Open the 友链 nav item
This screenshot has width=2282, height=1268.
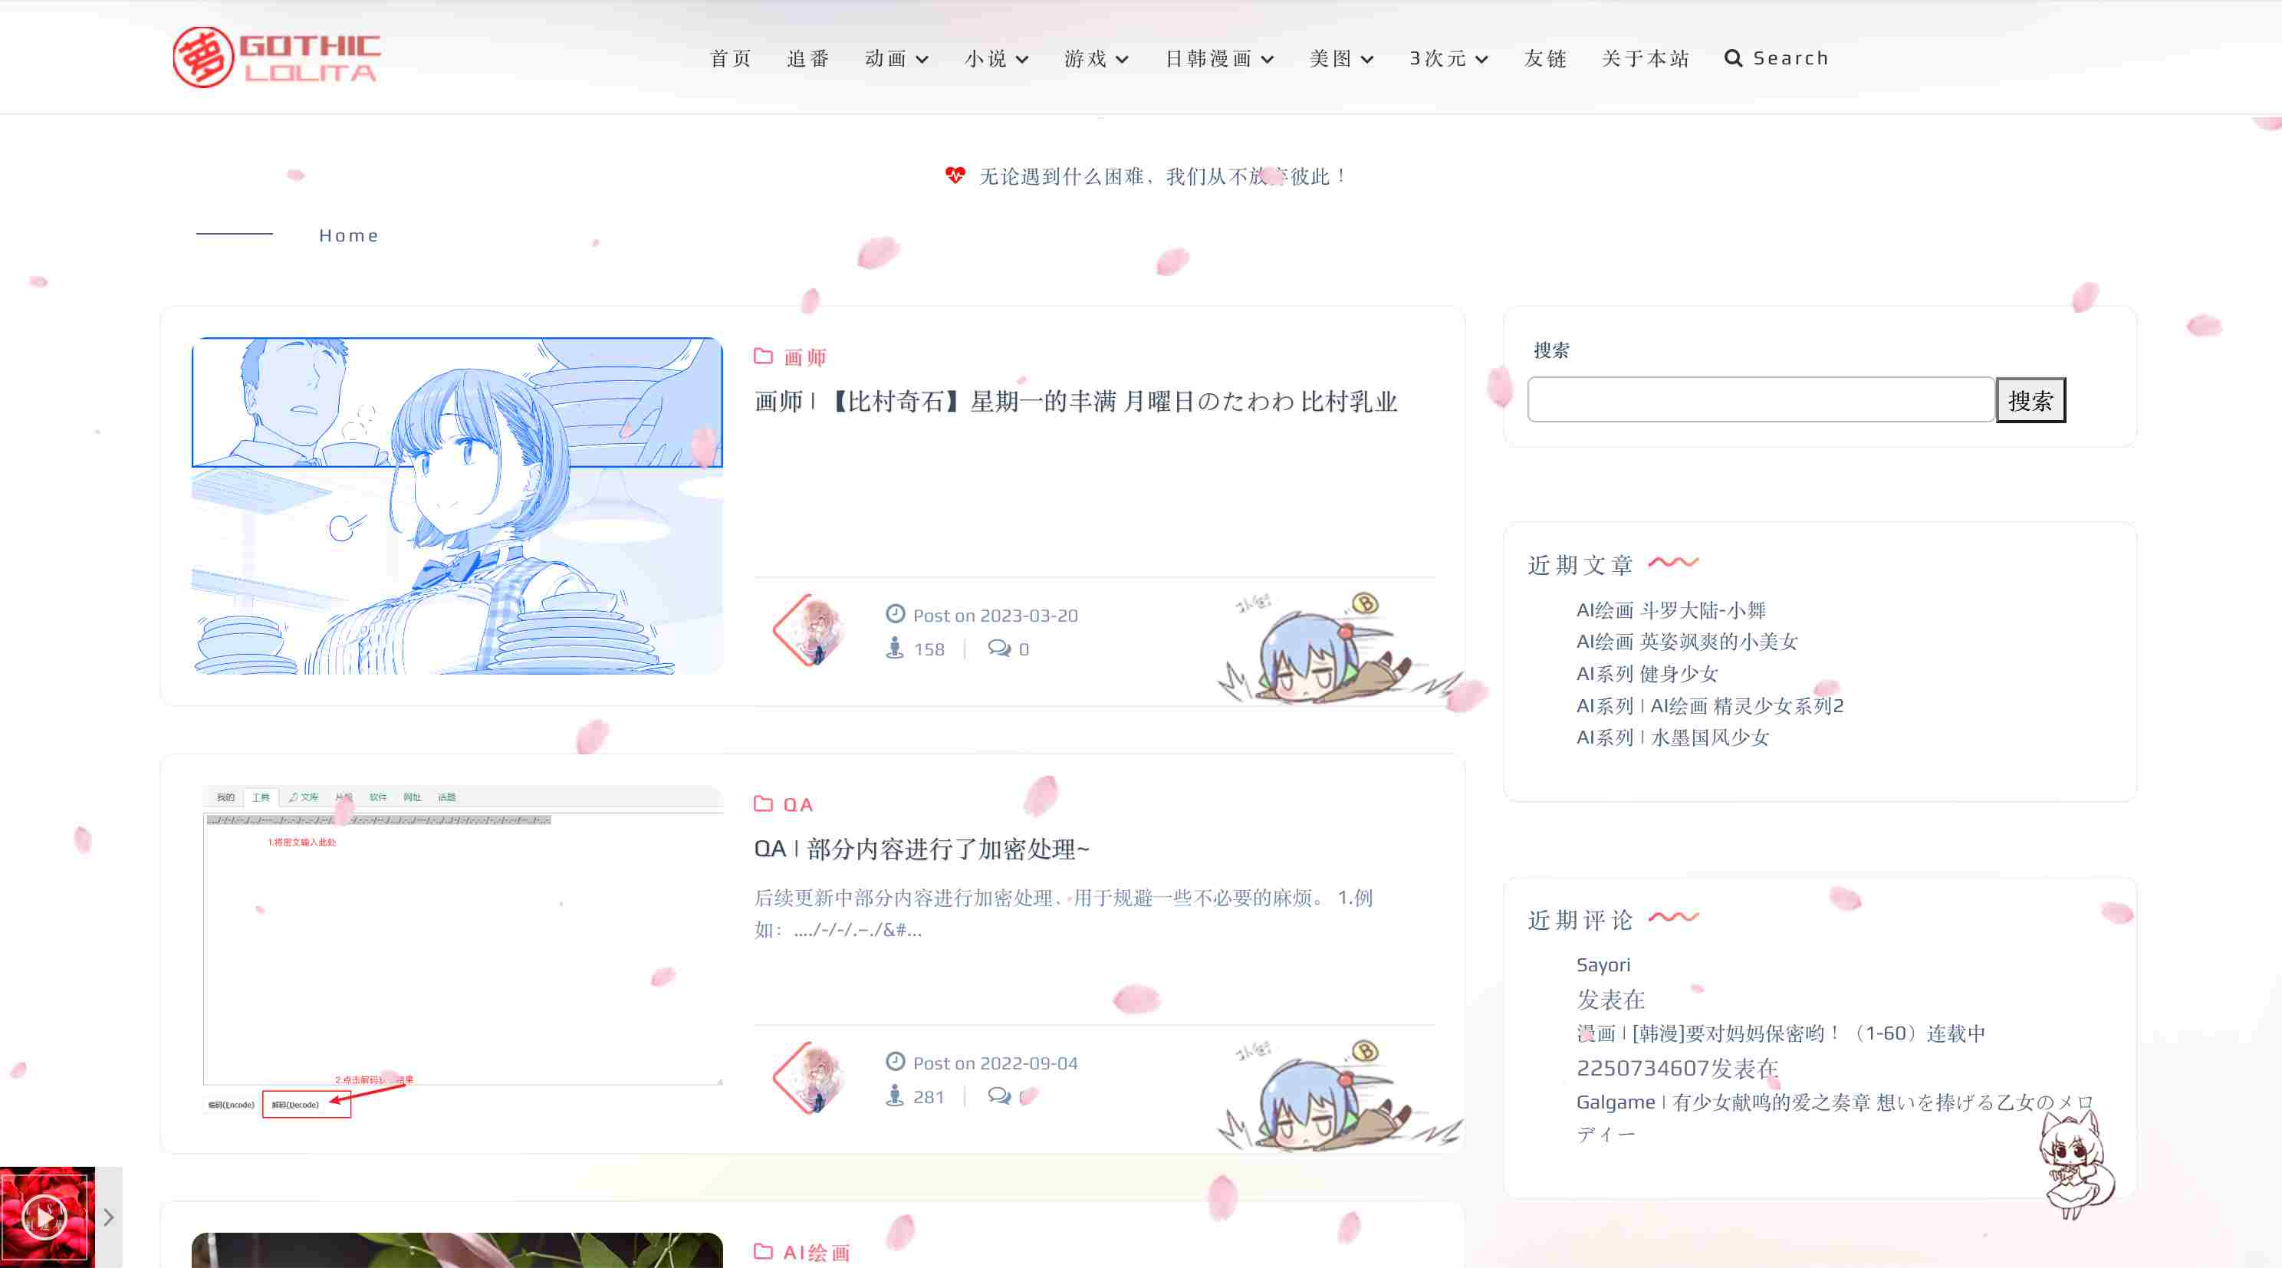pyautogui.click(x=1546, y=58)
